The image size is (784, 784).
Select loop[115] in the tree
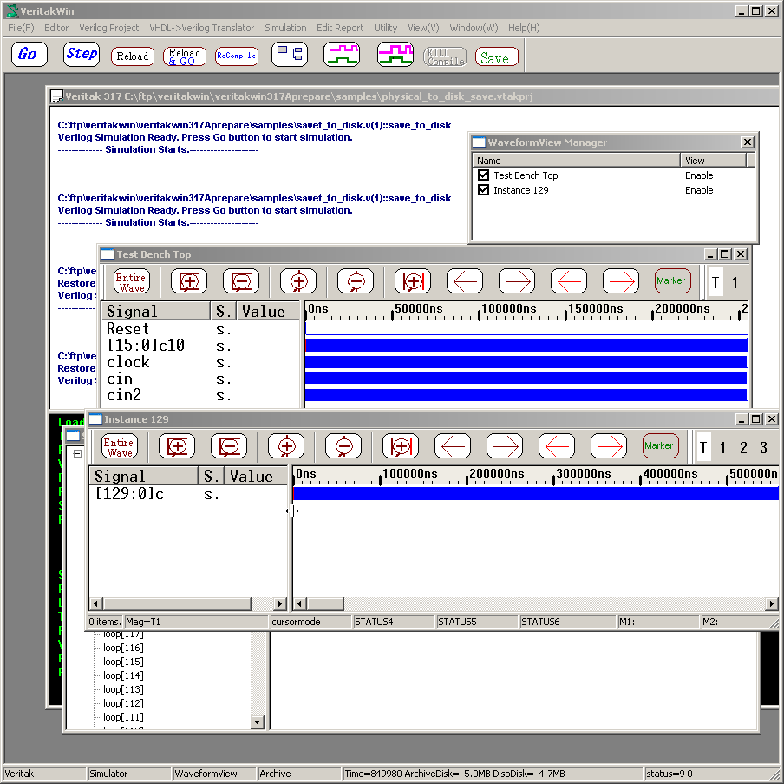tap(123, 662)
